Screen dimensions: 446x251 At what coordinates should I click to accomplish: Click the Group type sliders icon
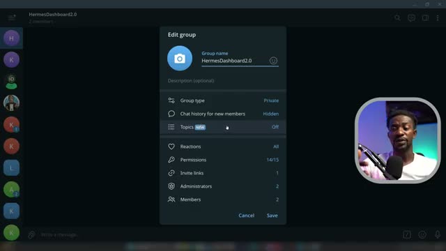171,100
